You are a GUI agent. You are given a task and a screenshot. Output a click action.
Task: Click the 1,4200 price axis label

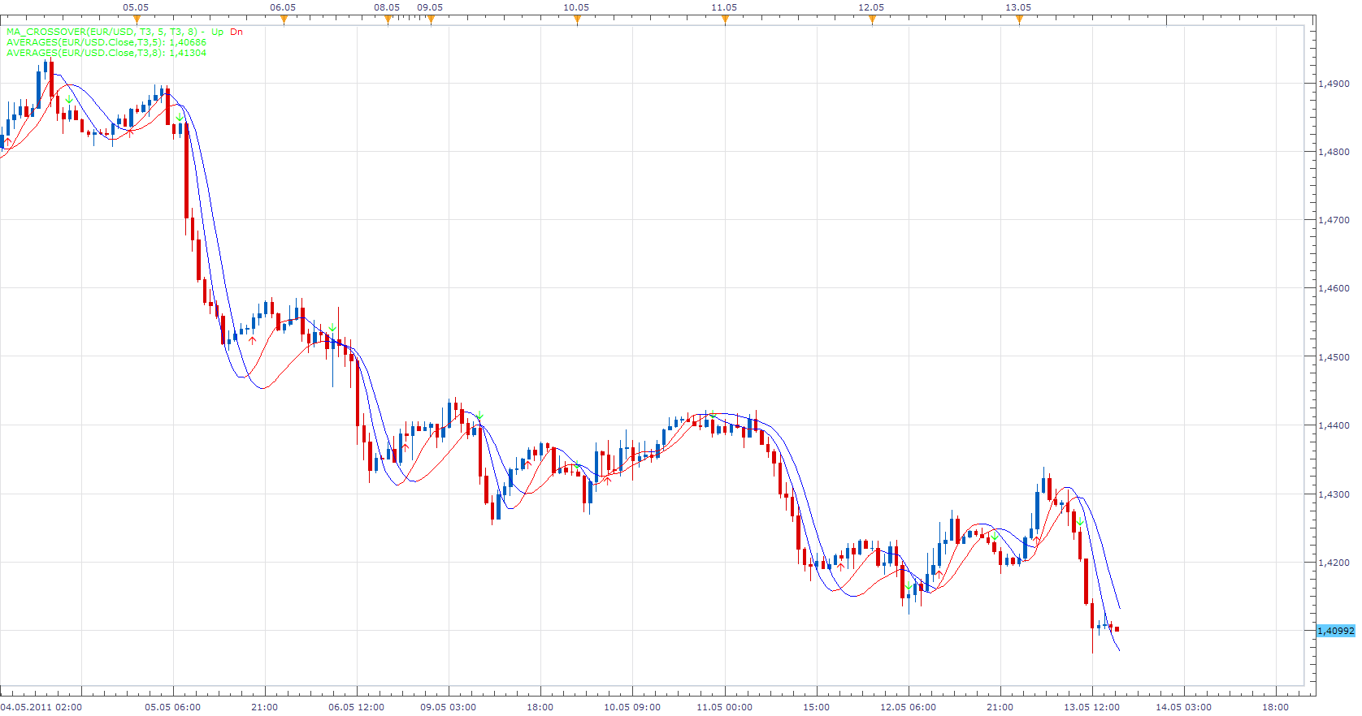pos(1334,563)
